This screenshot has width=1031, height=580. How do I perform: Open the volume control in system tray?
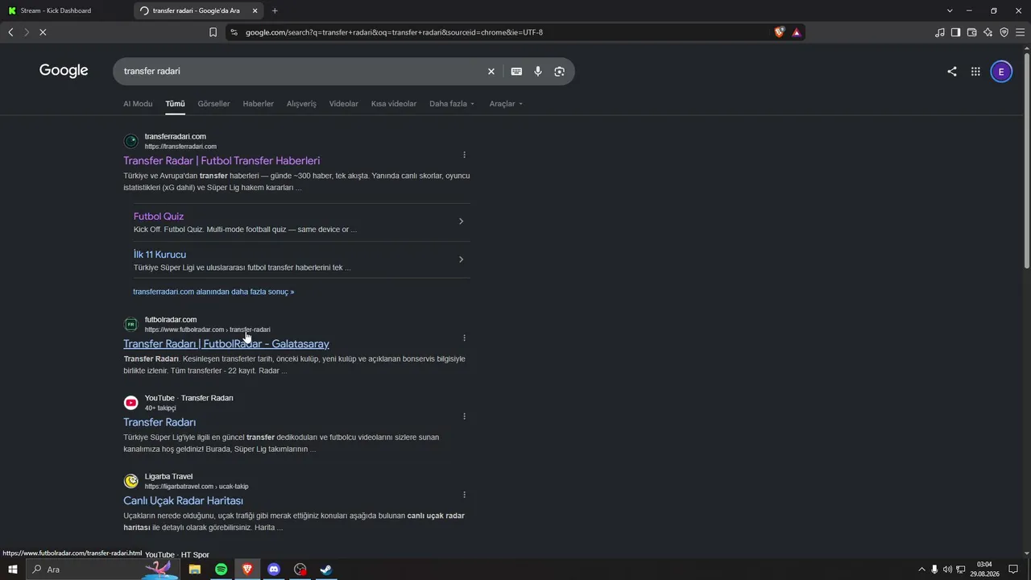(x=947, y=570)
